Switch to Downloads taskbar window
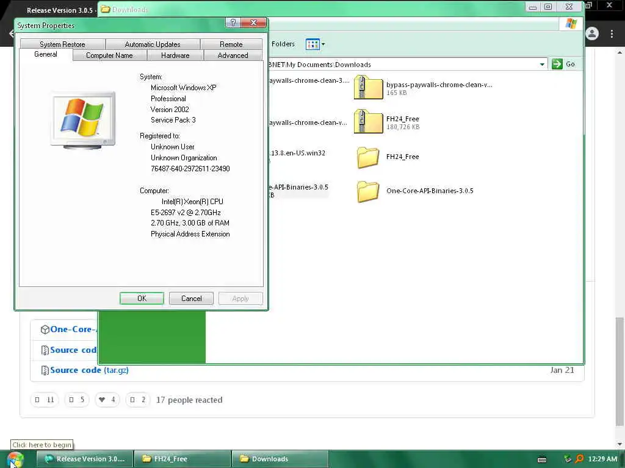The image size is (625, 468). click(280, 459)
